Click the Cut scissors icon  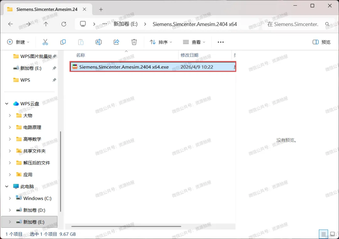pyautogui.click(x=45, y=42)
